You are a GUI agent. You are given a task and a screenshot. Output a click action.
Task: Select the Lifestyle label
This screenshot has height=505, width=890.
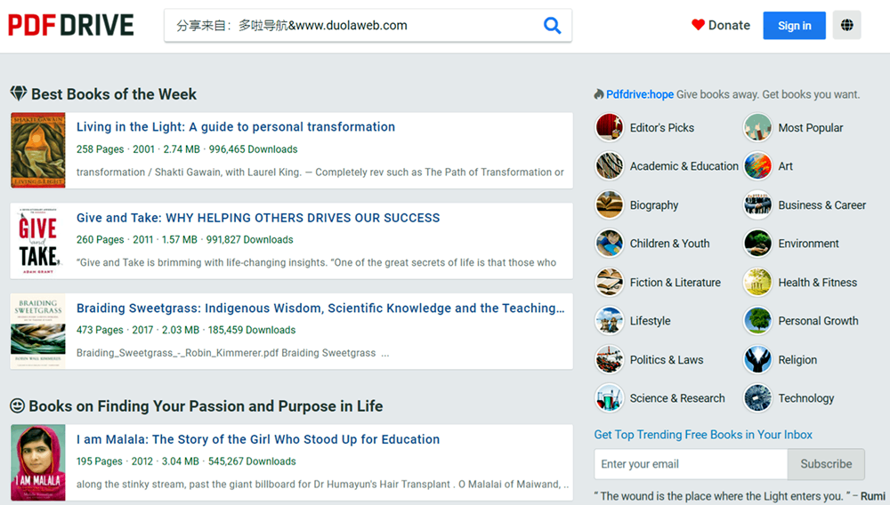tap(650, 321)
